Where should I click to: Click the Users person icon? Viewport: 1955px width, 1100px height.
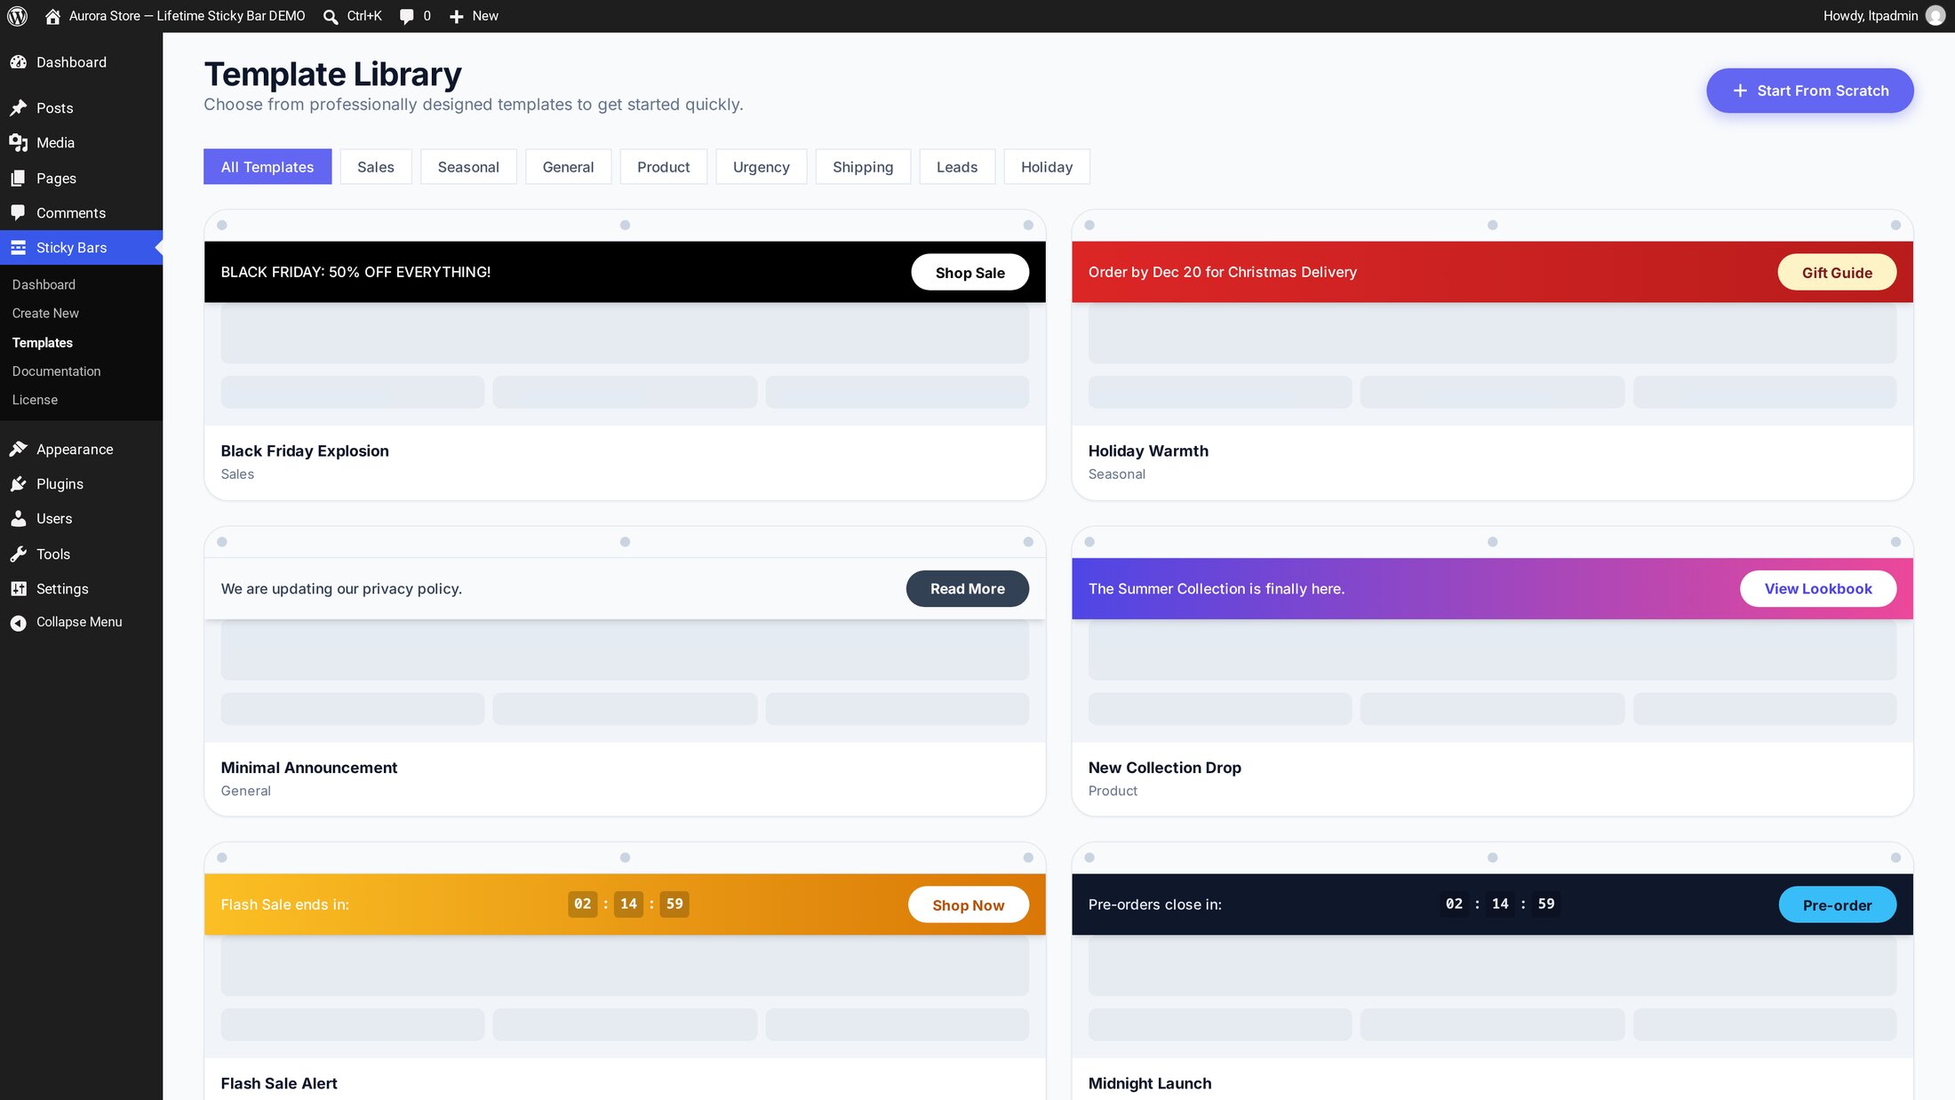19,518
